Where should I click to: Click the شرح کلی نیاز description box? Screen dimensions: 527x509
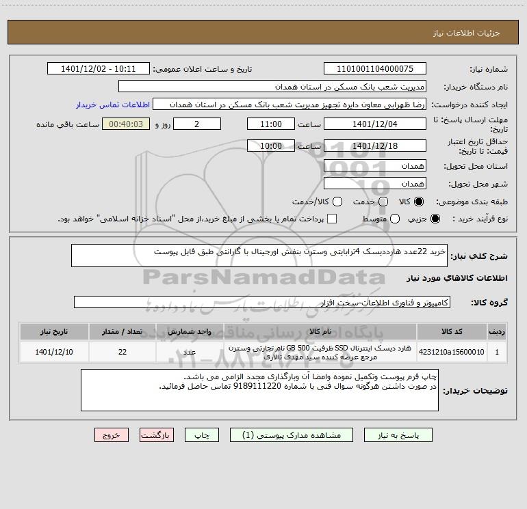point(259,256)
